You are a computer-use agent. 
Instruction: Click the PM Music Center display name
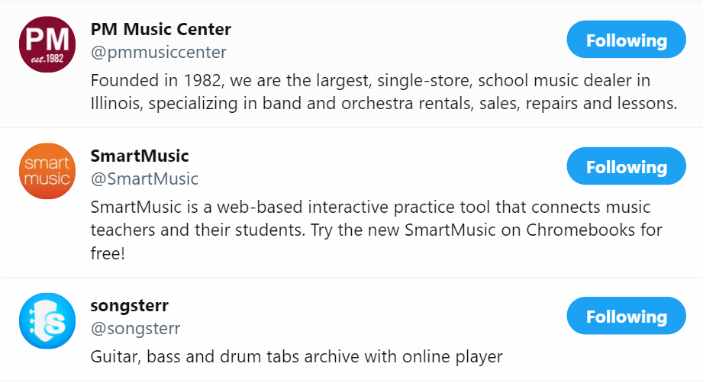pyautogui.click(x=161, y=30)
